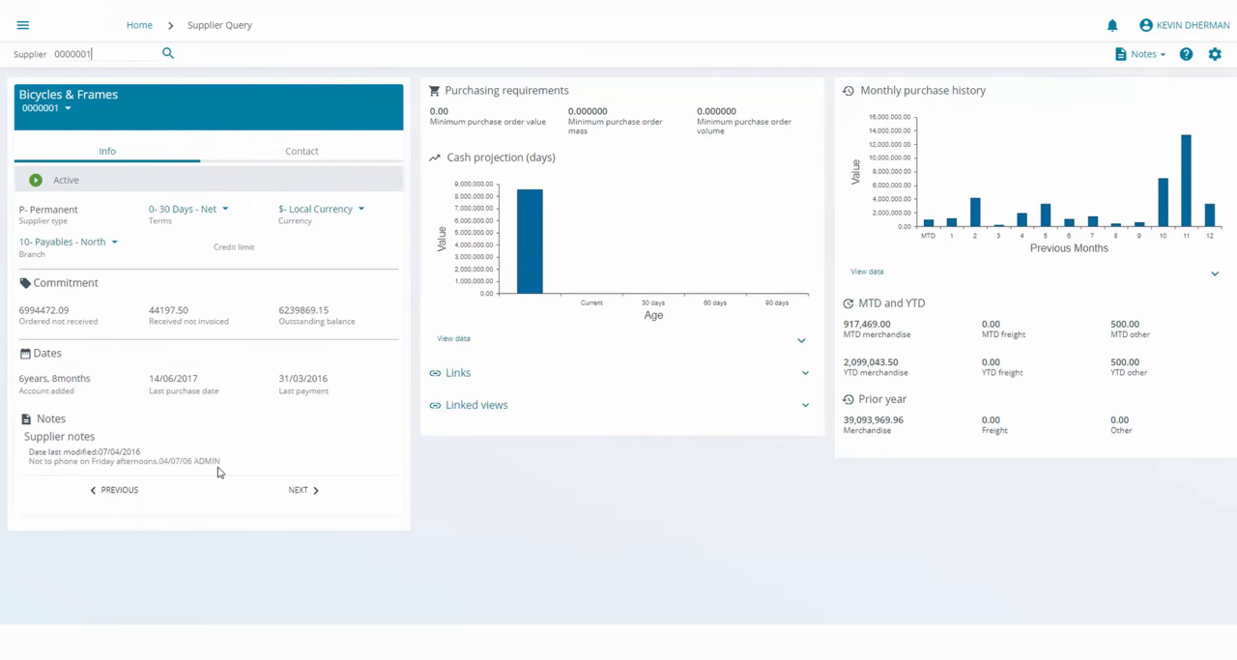
Task: Click the 39,093,969.96 prior year merchandise
Action: [873, 420]
